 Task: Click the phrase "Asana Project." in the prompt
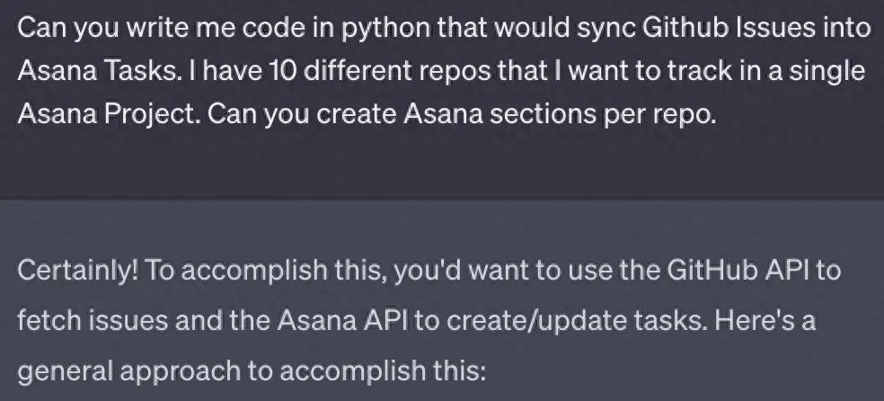click(x=108, y=114)
